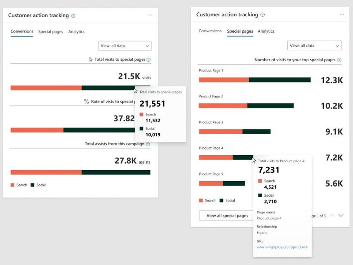Click the up chevron next to page 1 of 3
This screenshot has height=265, width=353.
pyautogui.click(x=332, y=216)
